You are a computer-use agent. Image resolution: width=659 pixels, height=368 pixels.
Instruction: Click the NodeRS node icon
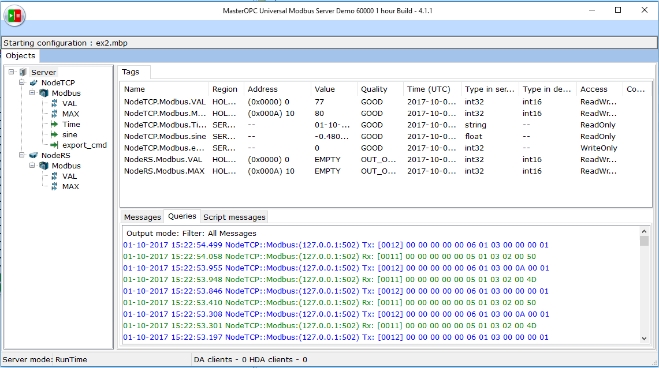pyautogui.click(x=33, y=155)
